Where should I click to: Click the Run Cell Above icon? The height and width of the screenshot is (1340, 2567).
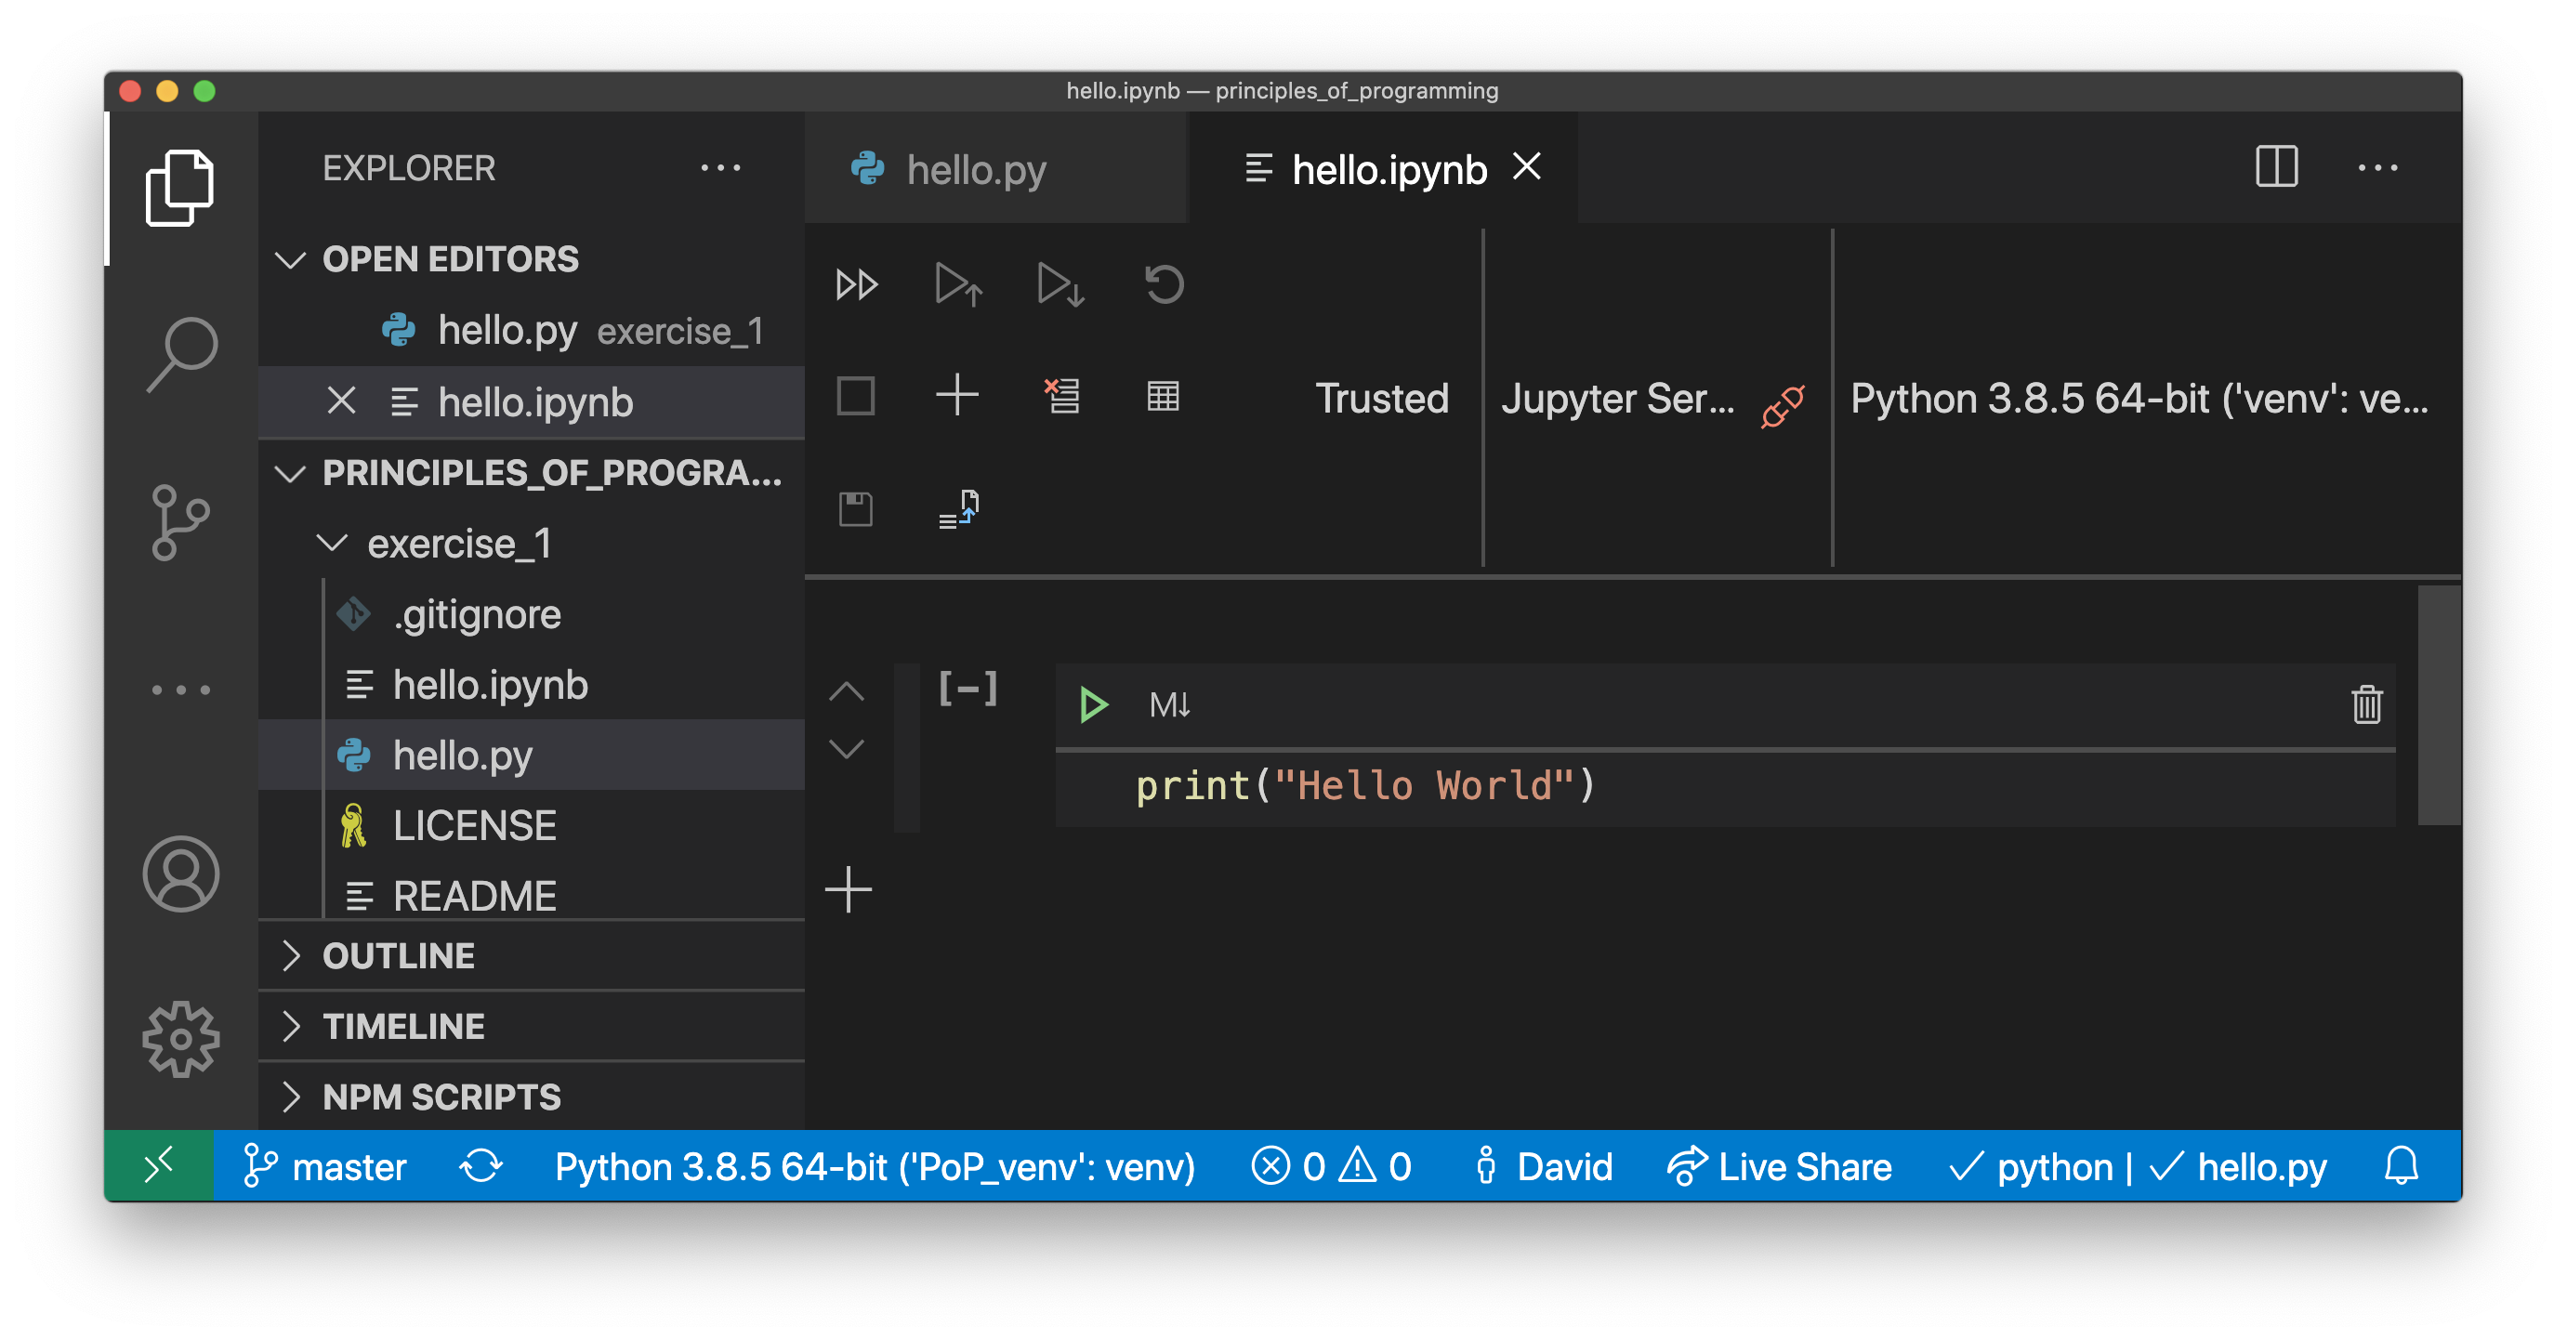tap(959, 282)
